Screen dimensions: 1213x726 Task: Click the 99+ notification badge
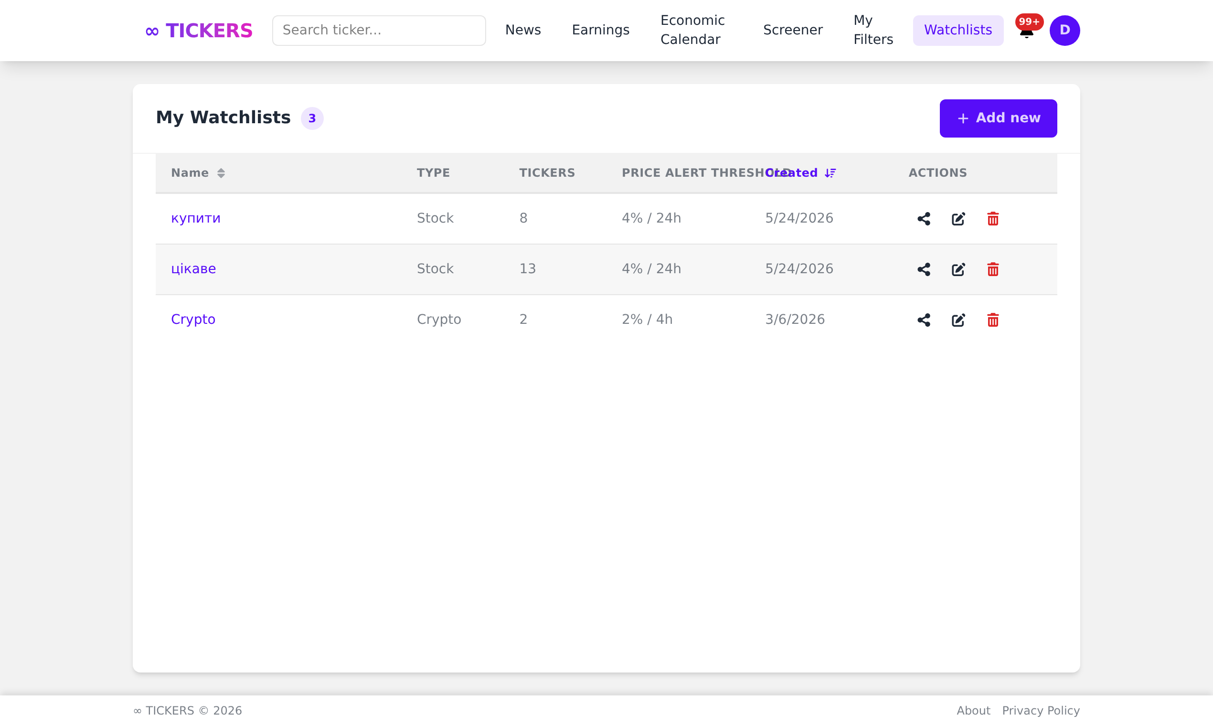coord(1029,21)
